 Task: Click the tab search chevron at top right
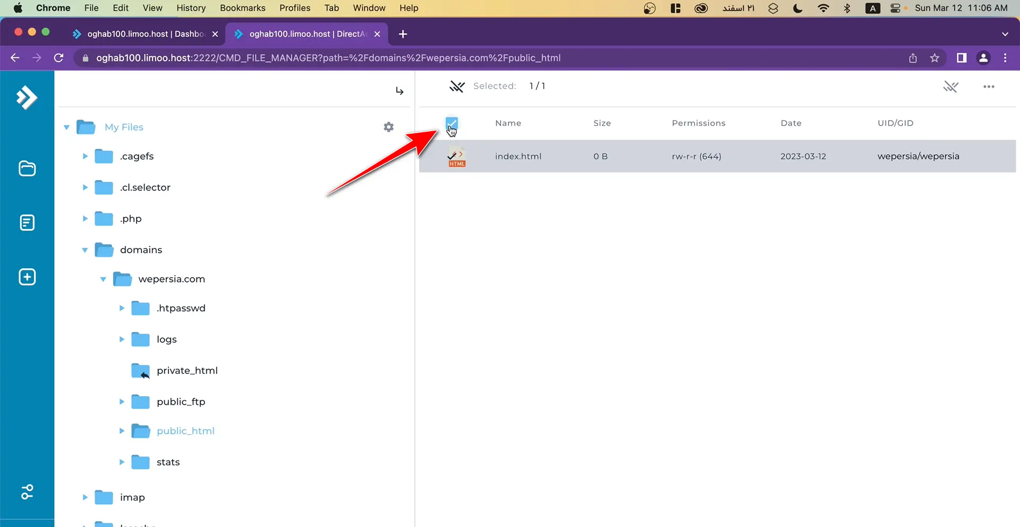1005,34
